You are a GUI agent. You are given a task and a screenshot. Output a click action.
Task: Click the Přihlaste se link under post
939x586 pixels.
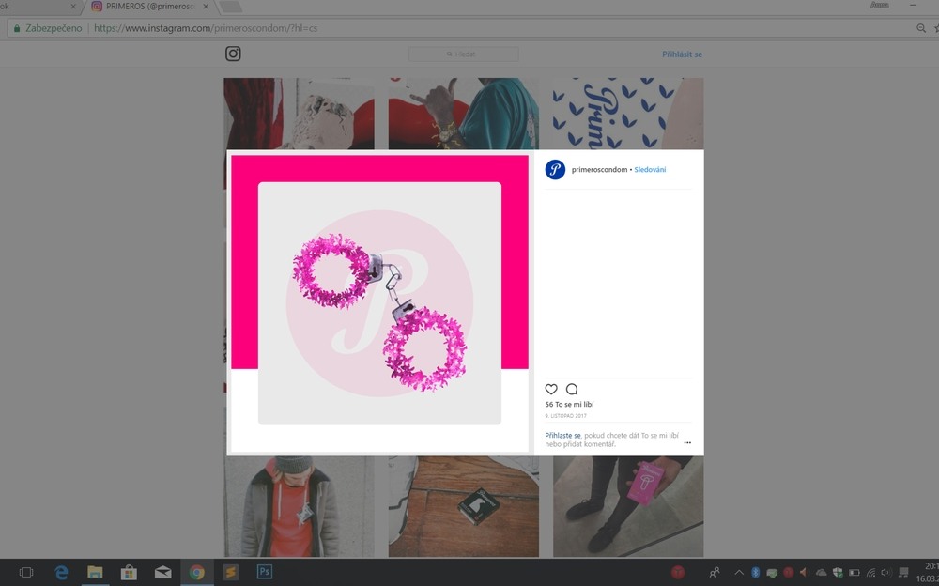click(x=562, y=436)
